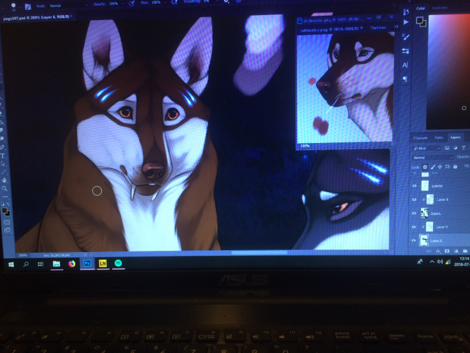Image resolution: width=470 pixels, height=353 pixels.
Task: Toggle prevent artboard auto-nesting lock
Action: pyautogui.click(x=447, y=166)
